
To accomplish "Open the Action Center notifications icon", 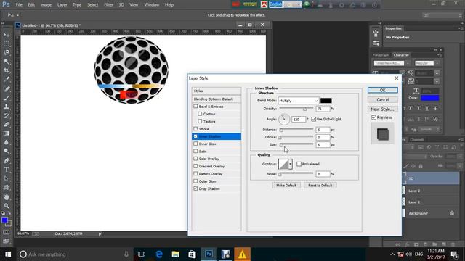I will (x=454, y=254).
